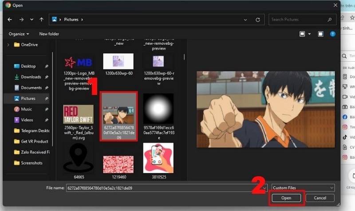This screenshot has height=211, width=355.
Task: Open the recent locations dropdown arrow
Action: [x=32, y=20]
